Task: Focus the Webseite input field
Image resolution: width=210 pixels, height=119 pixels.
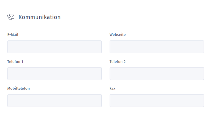Action: pos(157,47)
